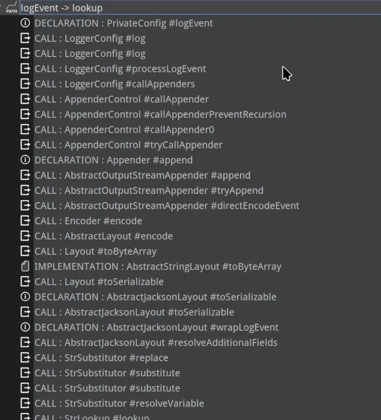Click info icon for AbstractJacksonLayout #wrapLogEvent

click(25, 327)
